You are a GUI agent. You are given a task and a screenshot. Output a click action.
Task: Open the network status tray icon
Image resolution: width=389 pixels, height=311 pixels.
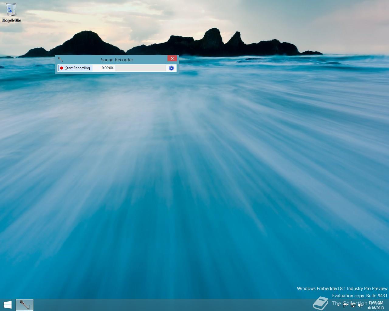(x=353, y=305)
